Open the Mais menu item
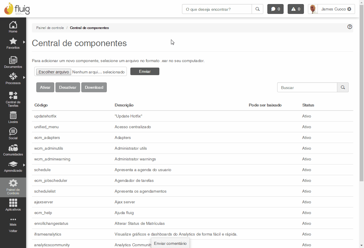The image size is (364, 248). pyautogui.click(x=13, y=221)
